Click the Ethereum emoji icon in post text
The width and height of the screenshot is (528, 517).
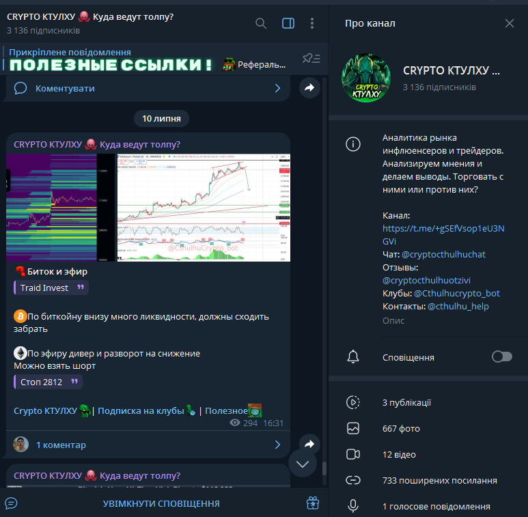20,353
